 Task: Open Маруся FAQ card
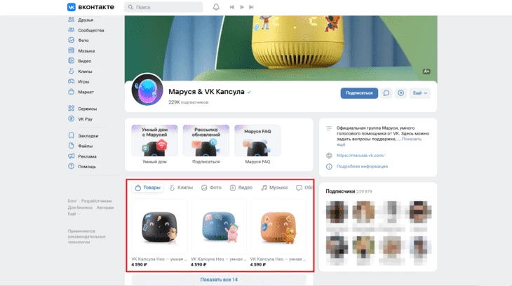[x=257, y=144]
